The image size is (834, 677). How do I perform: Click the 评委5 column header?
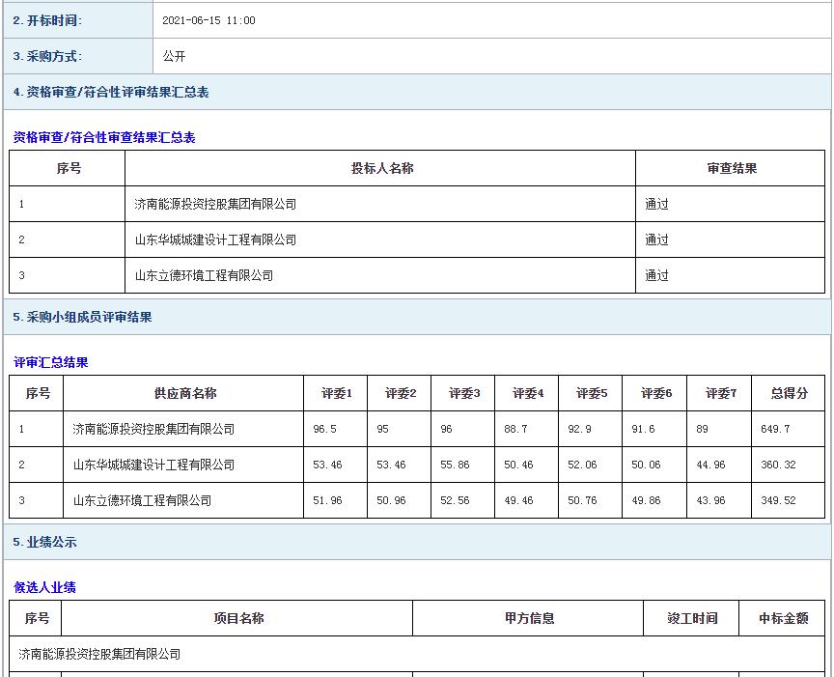coord(592,394)
